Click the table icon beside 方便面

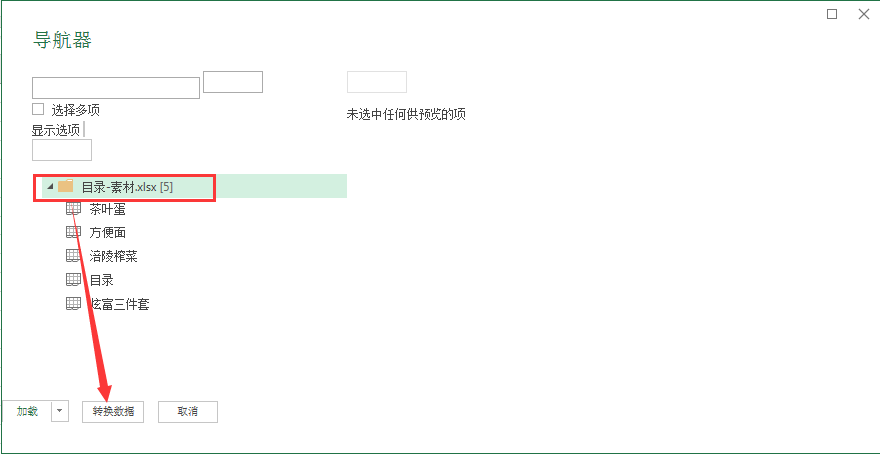tap(74, 232)
